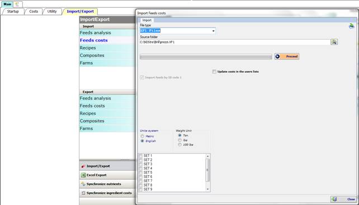Check the SET 2 checkbox
359x205 pixels.
(x=140, y=160)
